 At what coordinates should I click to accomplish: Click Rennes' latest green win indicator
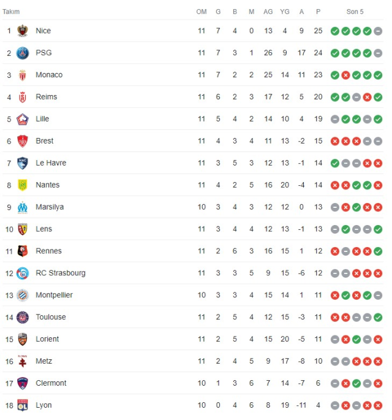coord(377,251)
